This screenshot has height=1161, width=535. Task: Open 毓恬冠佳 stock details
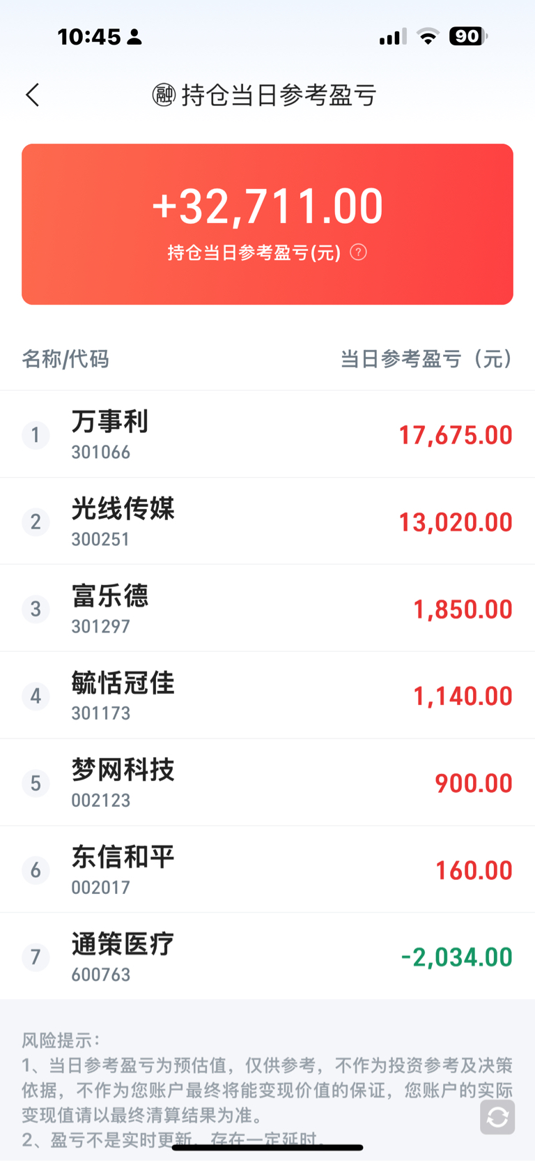click(123, 695)
